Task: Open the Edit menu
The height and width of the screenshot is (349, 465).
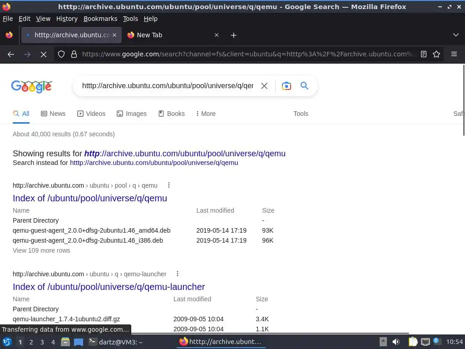Action: point(25,19)
